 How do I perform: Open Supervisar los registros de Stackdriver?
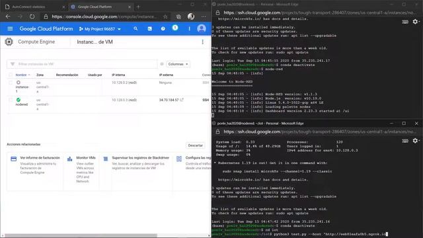pyautogui.click(x=141, y=157)
